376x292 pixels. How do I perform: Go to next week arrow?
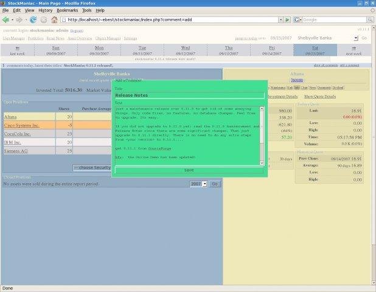354,48
